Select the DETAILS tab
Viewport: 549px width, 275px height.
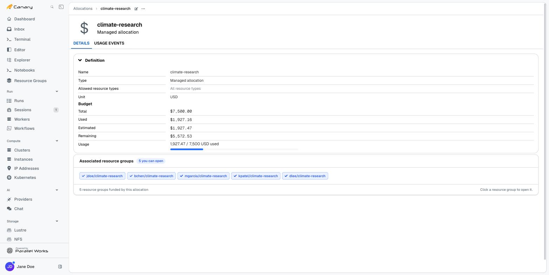pyautogui.click(x=81, y=43)
